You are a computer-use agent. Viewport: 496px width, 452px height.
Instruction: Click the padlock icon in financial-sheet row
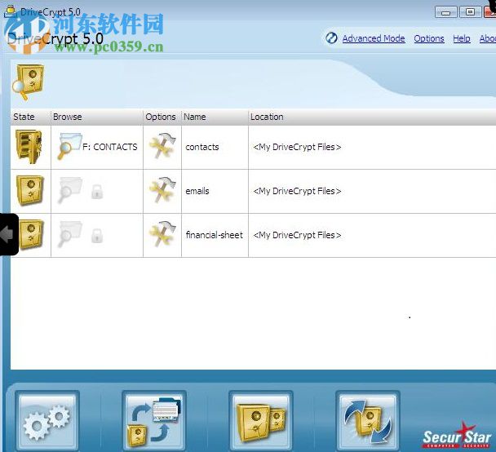click(97, 236)
